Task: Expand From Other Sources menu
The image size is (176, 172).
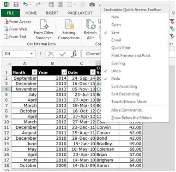Action: point(43,30)
